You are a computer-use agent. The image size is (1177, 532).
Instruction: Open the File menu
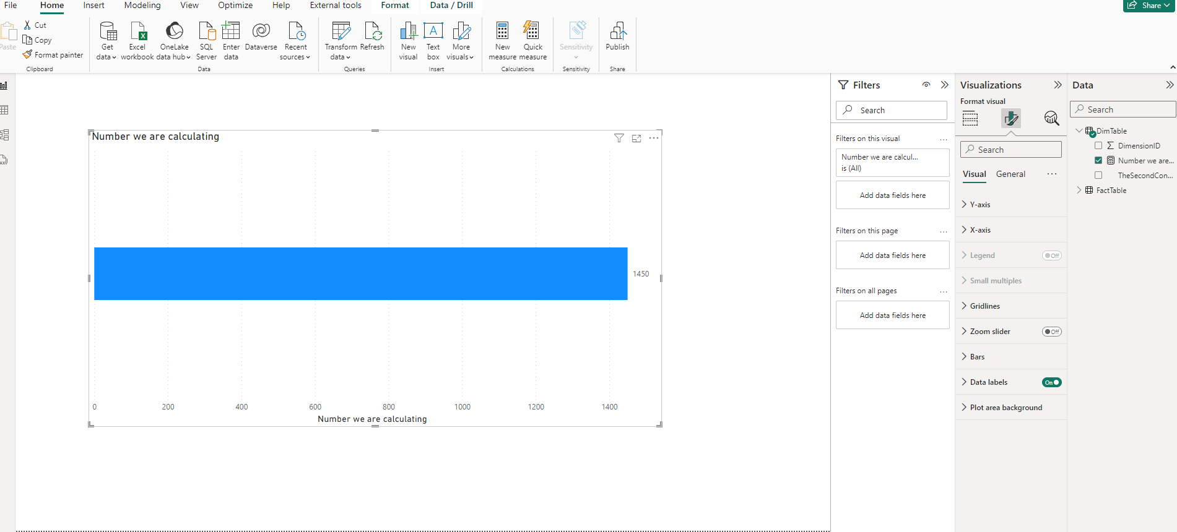11,6
